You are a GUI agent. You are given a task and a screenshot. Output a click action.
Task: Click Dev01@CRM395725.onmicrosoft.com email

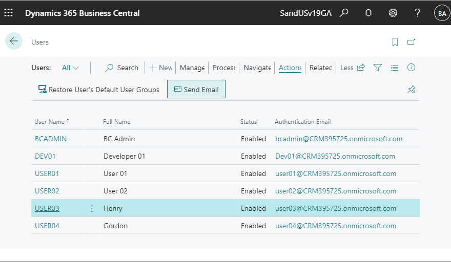click(335, 156)
